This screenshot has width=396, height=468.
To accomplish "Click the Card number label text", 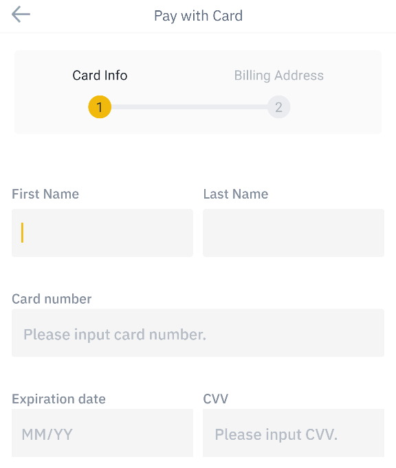I will point(52,299).
